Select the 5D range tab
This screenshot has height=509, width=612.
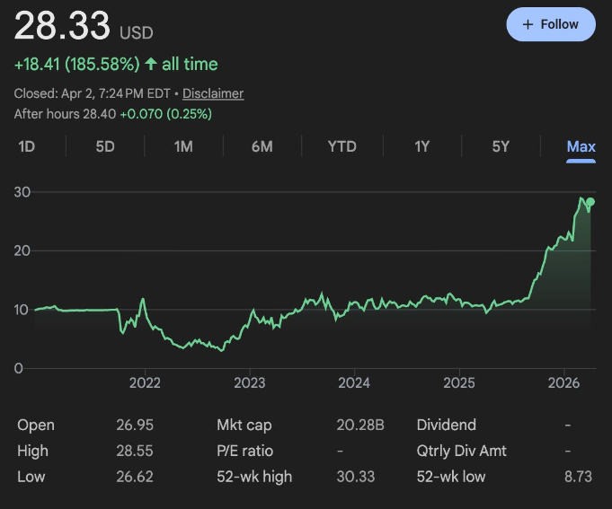105,146
